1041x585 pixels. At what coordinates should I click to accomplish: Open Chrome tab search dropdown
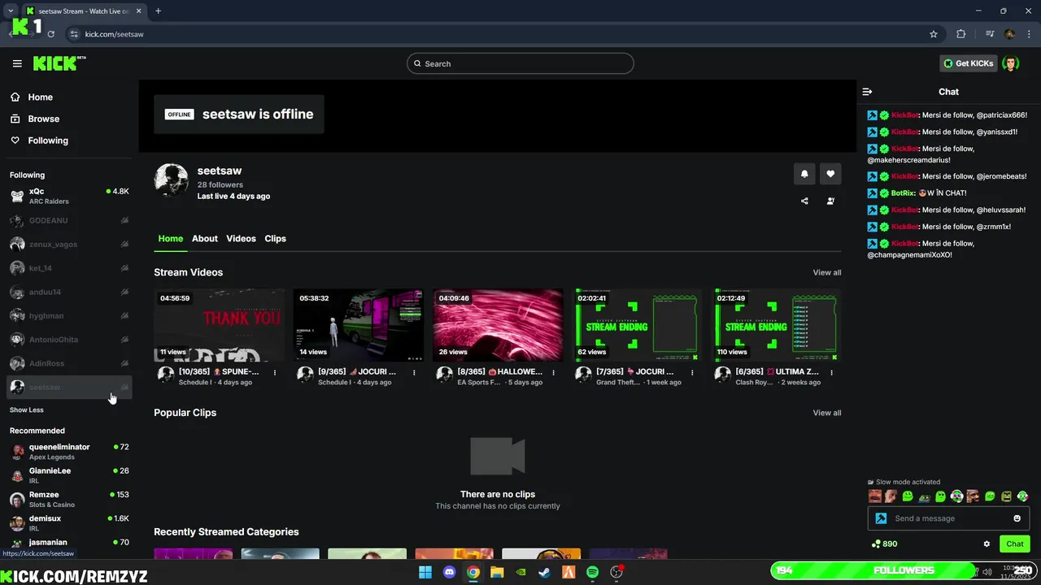[x=10, y=11]
